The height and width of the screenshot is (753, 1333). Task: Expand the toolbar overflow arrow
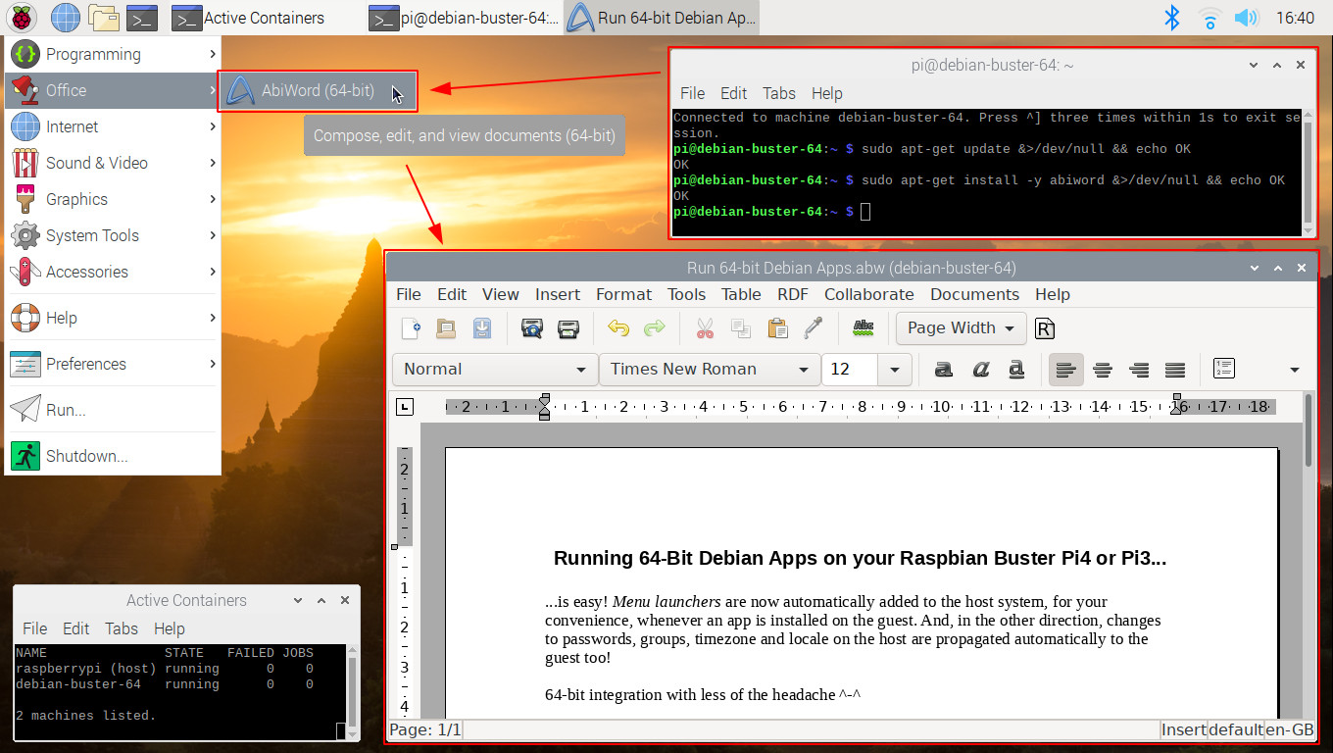[1294, 370]
